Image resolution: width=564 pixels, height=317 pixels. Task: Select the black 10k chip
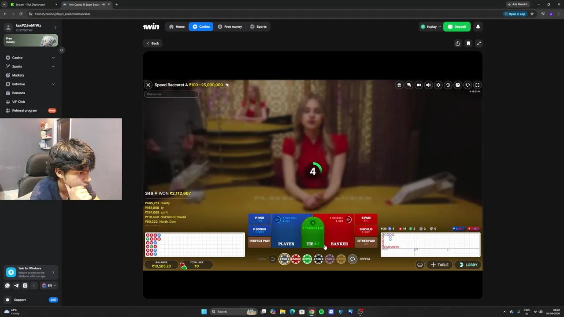(x=319, y=259)
